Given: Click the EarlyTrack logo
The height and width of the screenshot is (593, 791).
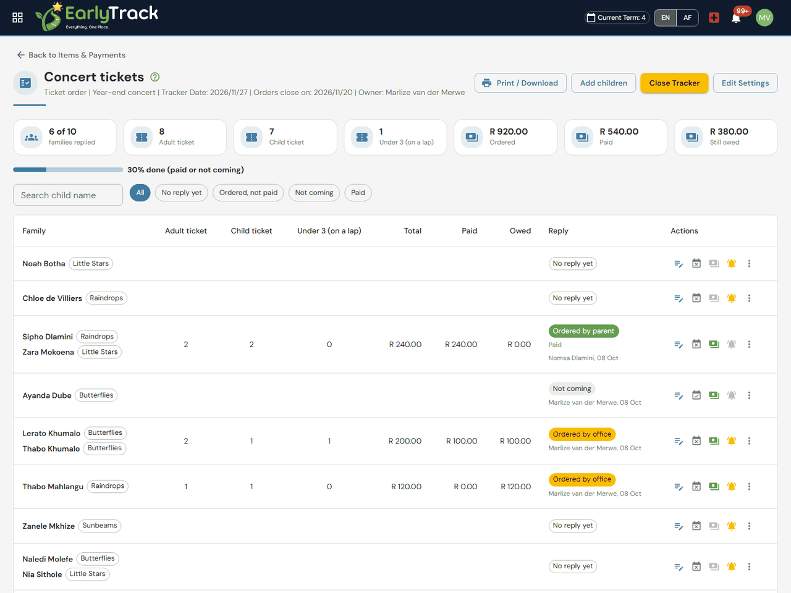Looking at the screenshot, I should click(x=96, y=17).
